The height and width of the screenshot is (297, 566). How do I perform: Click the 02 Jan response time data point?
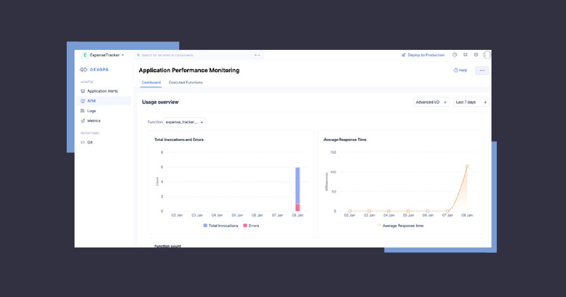pyautogui.click(x=350, y=211)
